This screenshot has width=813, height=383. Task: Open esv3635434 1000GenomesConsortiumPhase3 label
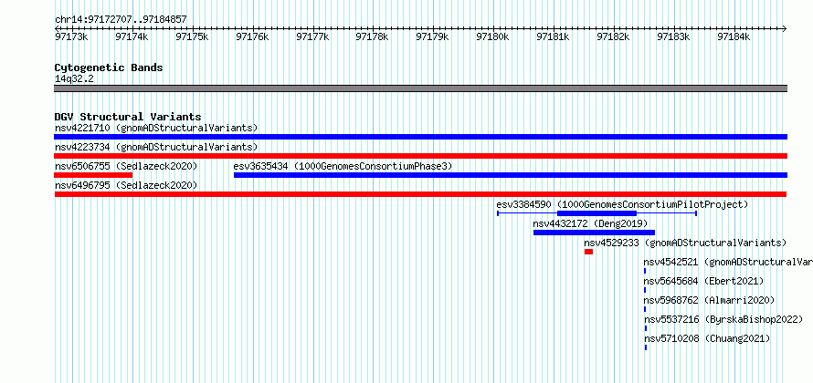point(343,166)
